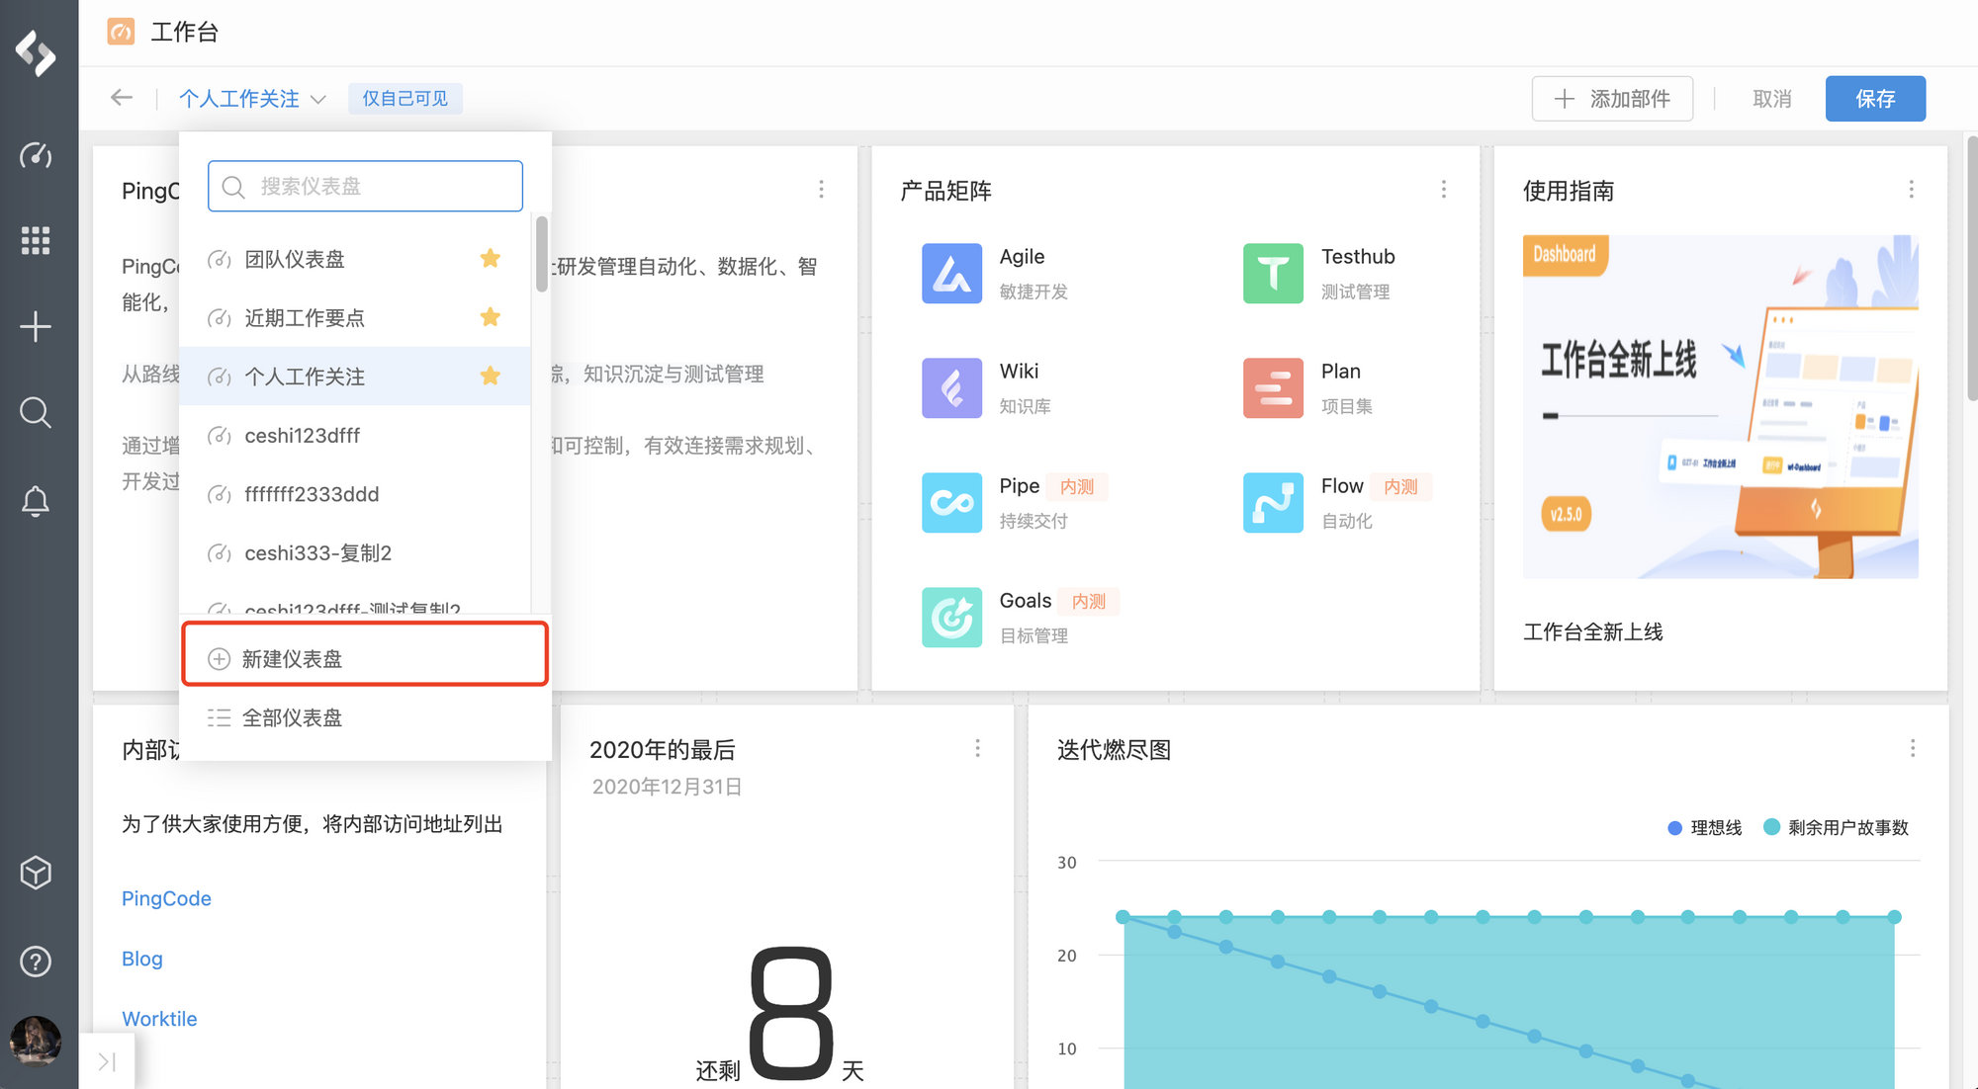Open the Testhub product icon
This screenshot has height=1089, width=1978.
1273,273
